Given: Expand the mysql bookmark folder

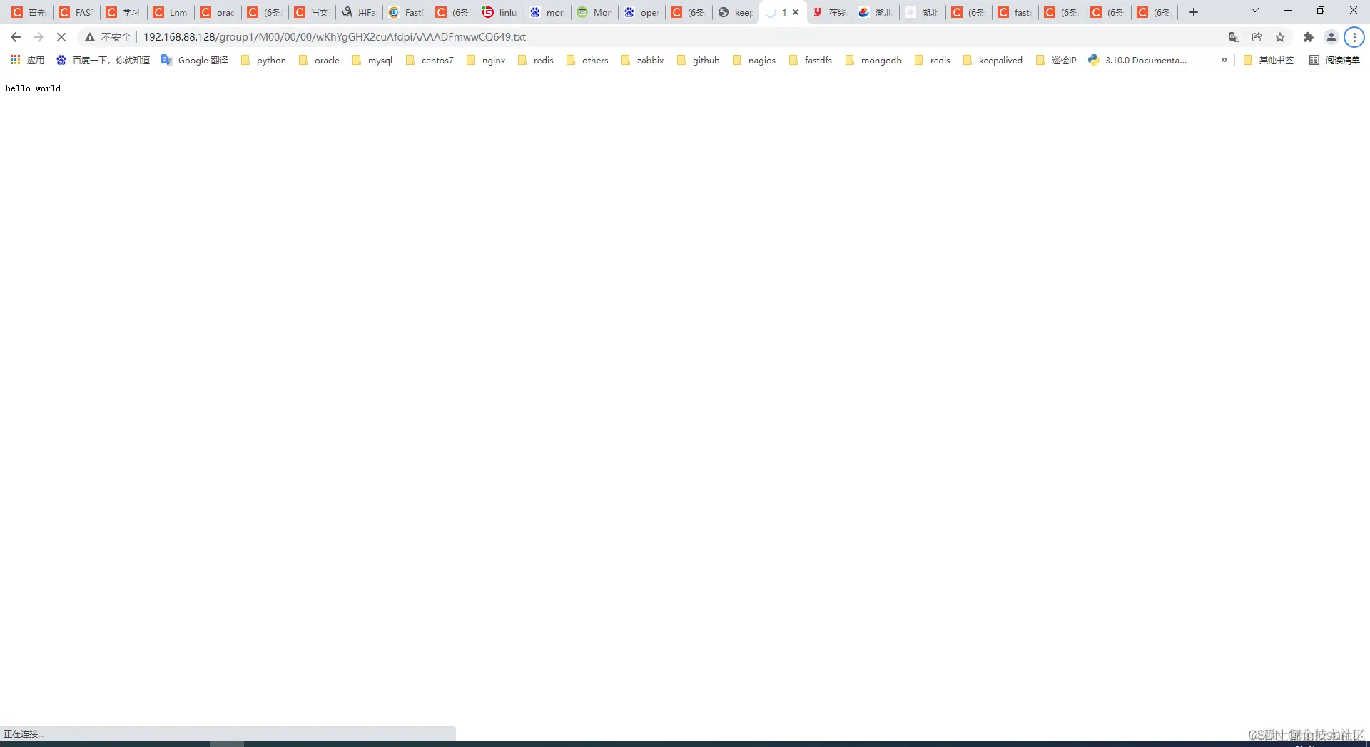Looking at the screenshot, I should coord(372,61).
